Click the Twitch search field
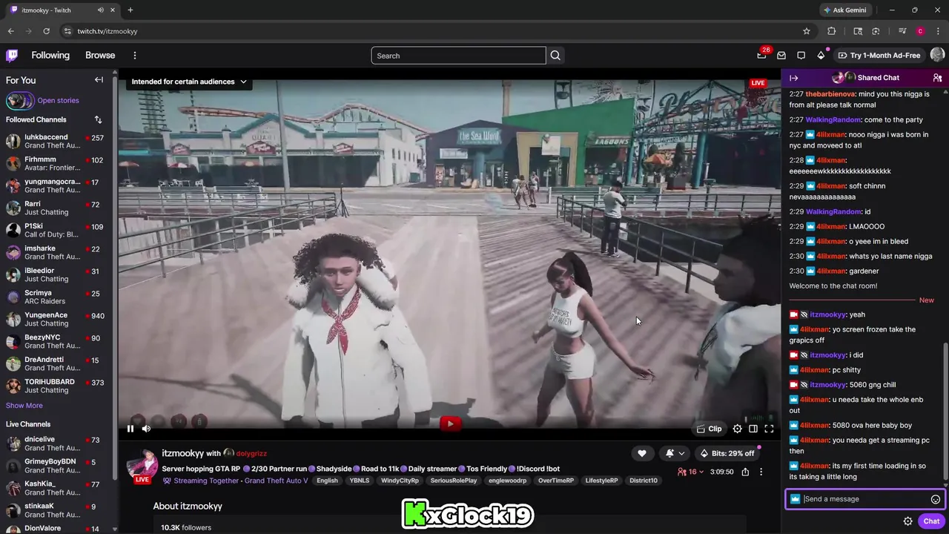The width and height of the screenshot is (949, 534). pyautogui.click(x=458, y=56)
